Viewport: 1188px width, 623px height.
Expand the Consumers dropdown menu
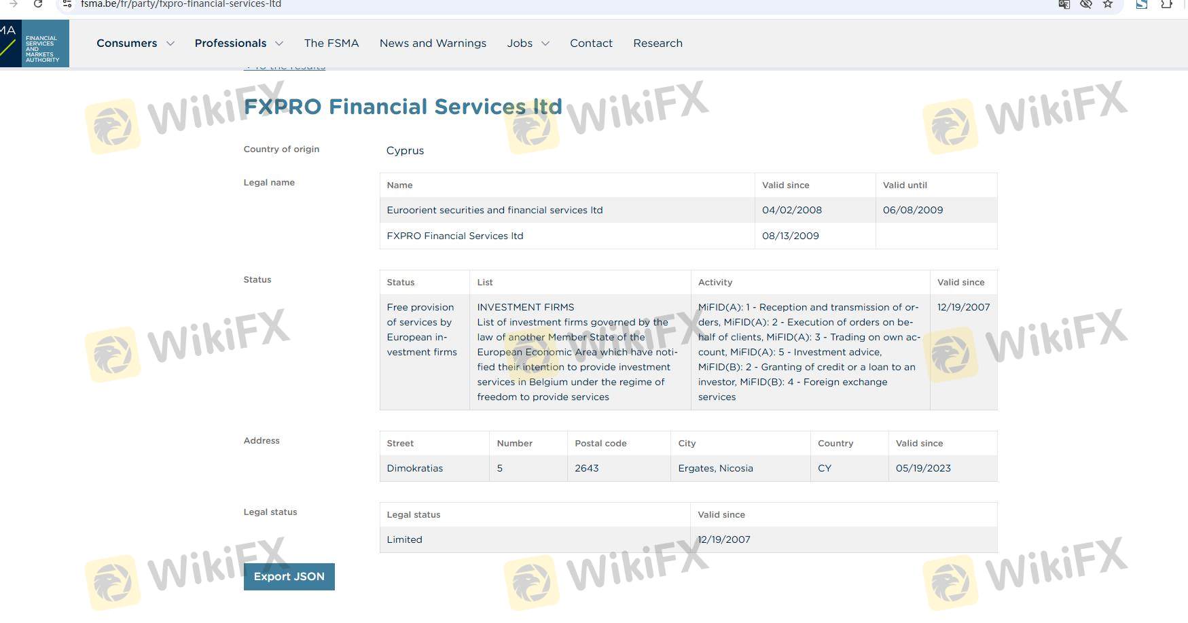pos(135,43)
